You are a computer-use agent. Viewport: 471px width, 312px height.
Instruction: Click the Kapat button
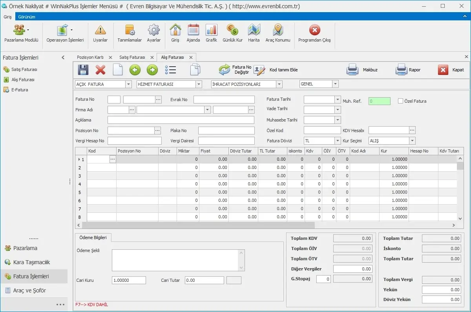(451, 70)
